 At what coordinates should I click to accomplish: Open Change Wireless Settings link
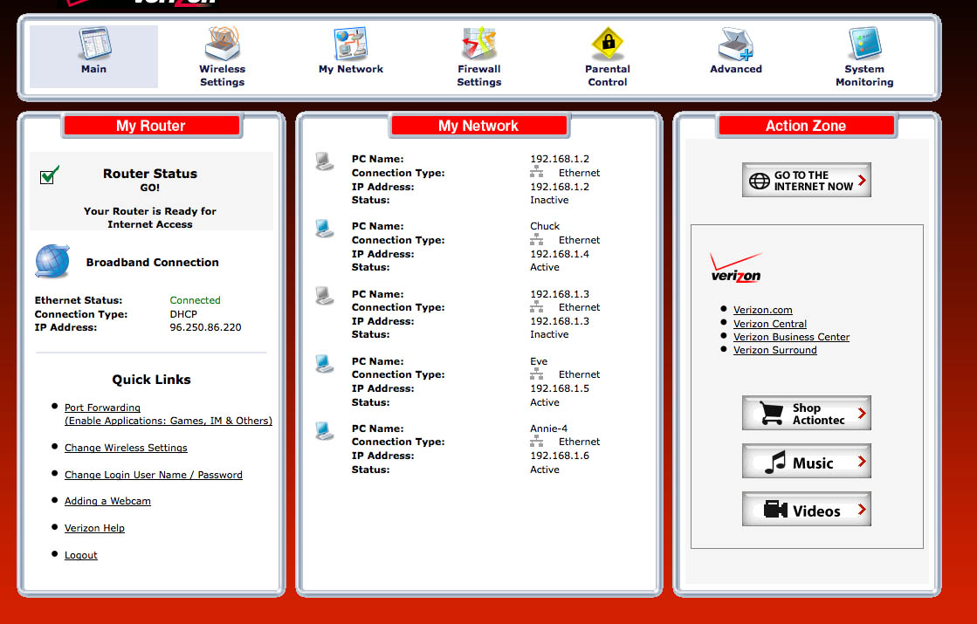coord(126,447)
